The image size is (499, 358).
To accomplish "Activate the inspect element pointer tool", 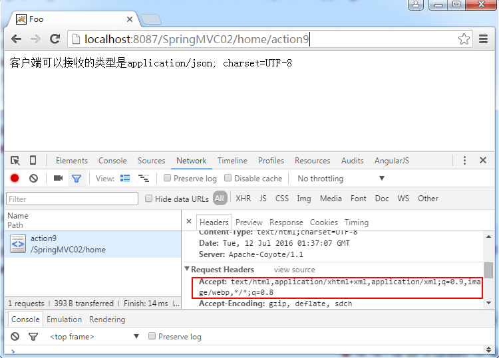I will (x=15, y=161).
